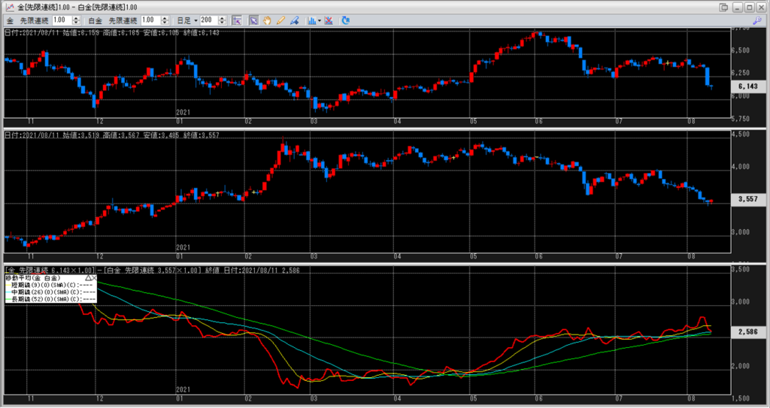Screen dimensions: 770x408
Task: Close the 移動平均 legend box
Action: coord(96,278)
